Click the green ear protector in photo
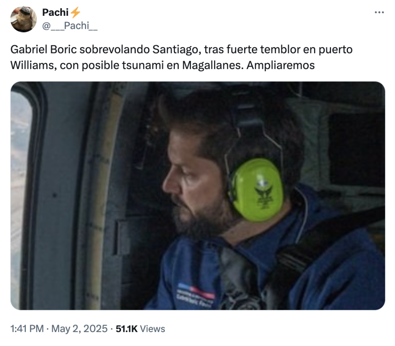This screenshot has width=395, height=346. coord(257,190)
